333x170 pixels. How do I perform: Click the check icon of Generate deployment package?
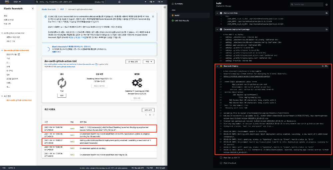[x=221, y=29]
